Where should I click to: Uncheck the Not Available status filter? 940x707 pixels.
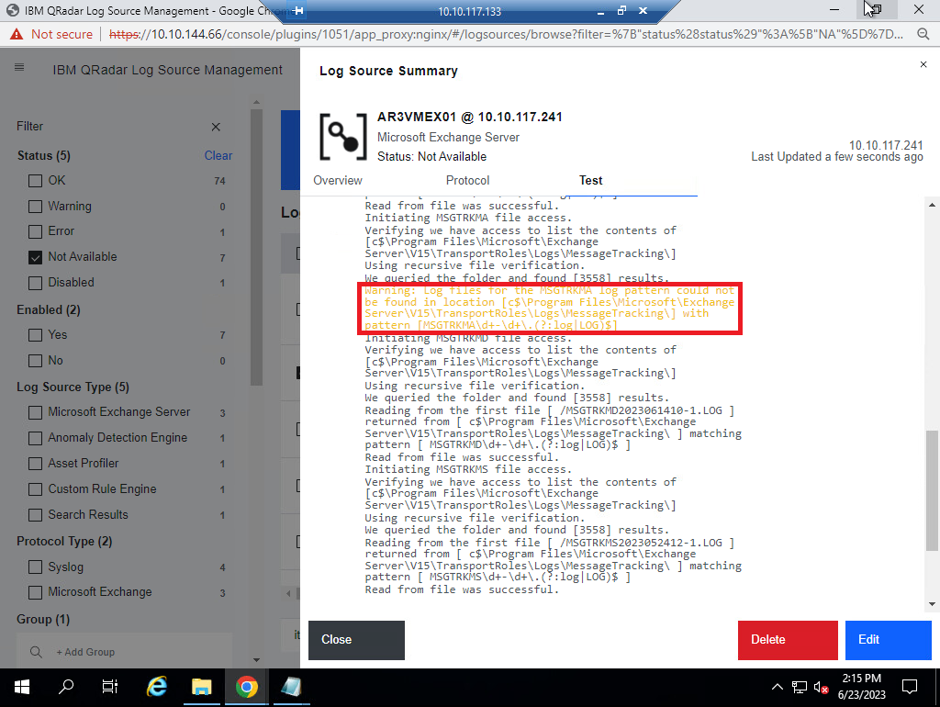pos(36,257)
